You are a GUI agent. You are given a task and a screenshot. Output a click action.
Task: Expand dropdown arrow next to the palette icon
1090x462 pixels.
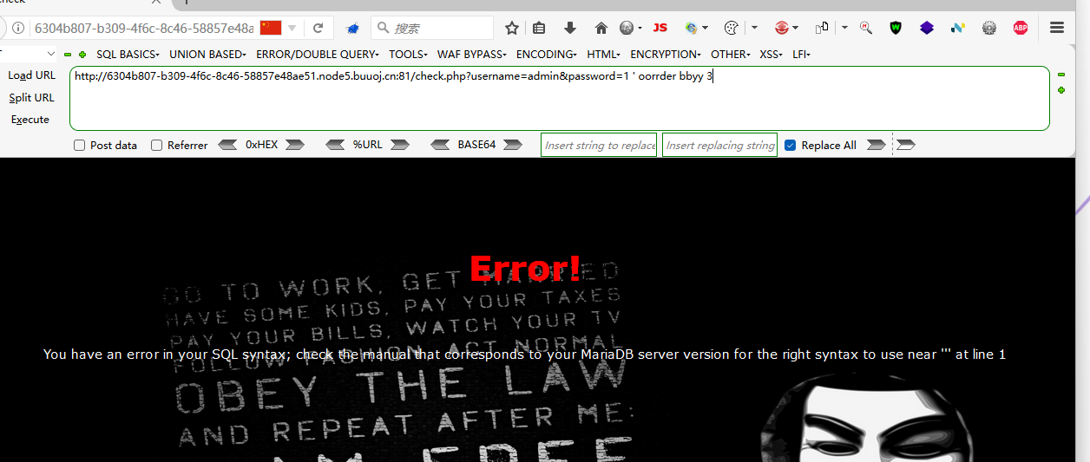[756, 28]
